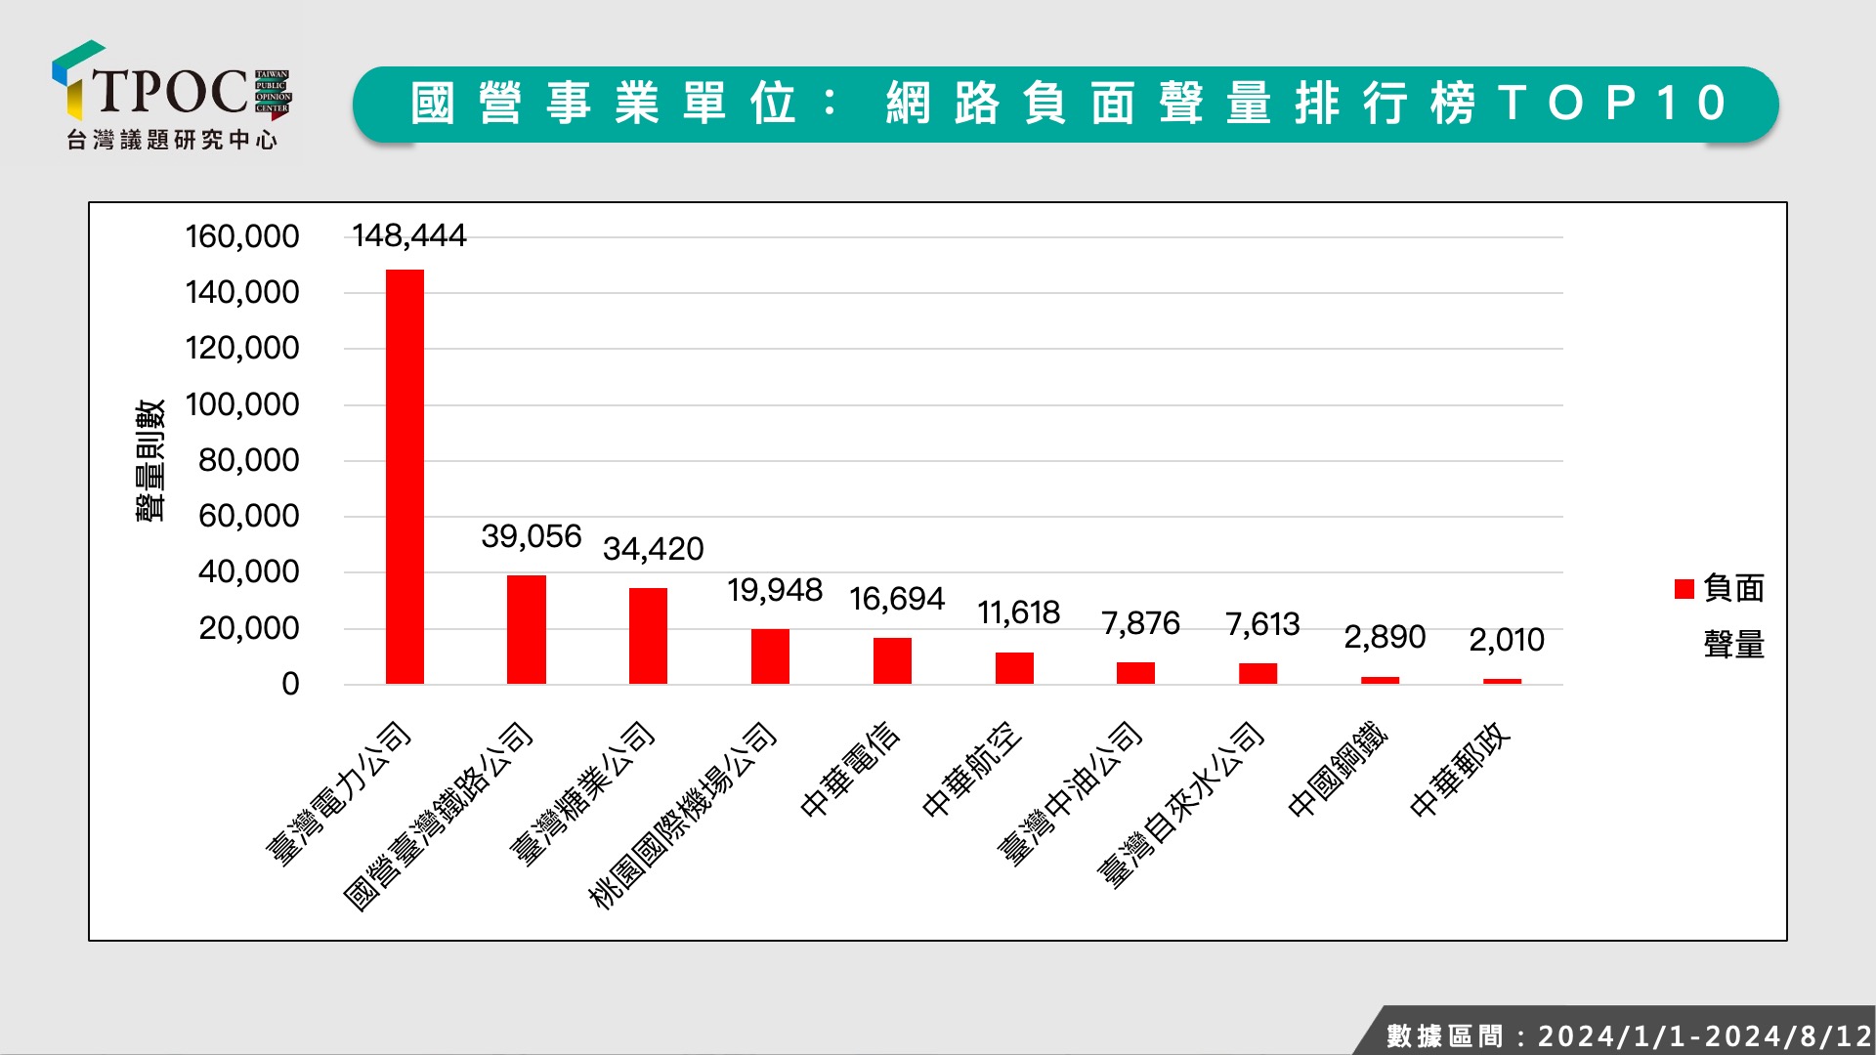This screenshot has width=1876, height=1055.
Task: Click the 中華電信 category label
Action: pyautogui.click(x=849, y=769)
